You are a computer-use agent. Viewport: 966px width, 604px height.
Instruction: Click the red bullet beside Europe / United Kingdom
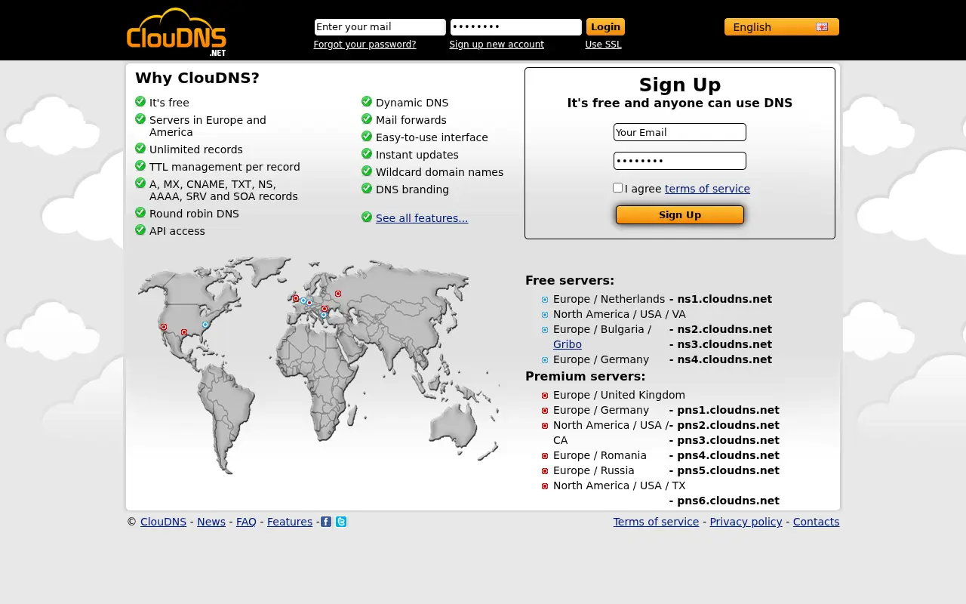(545, 396)
